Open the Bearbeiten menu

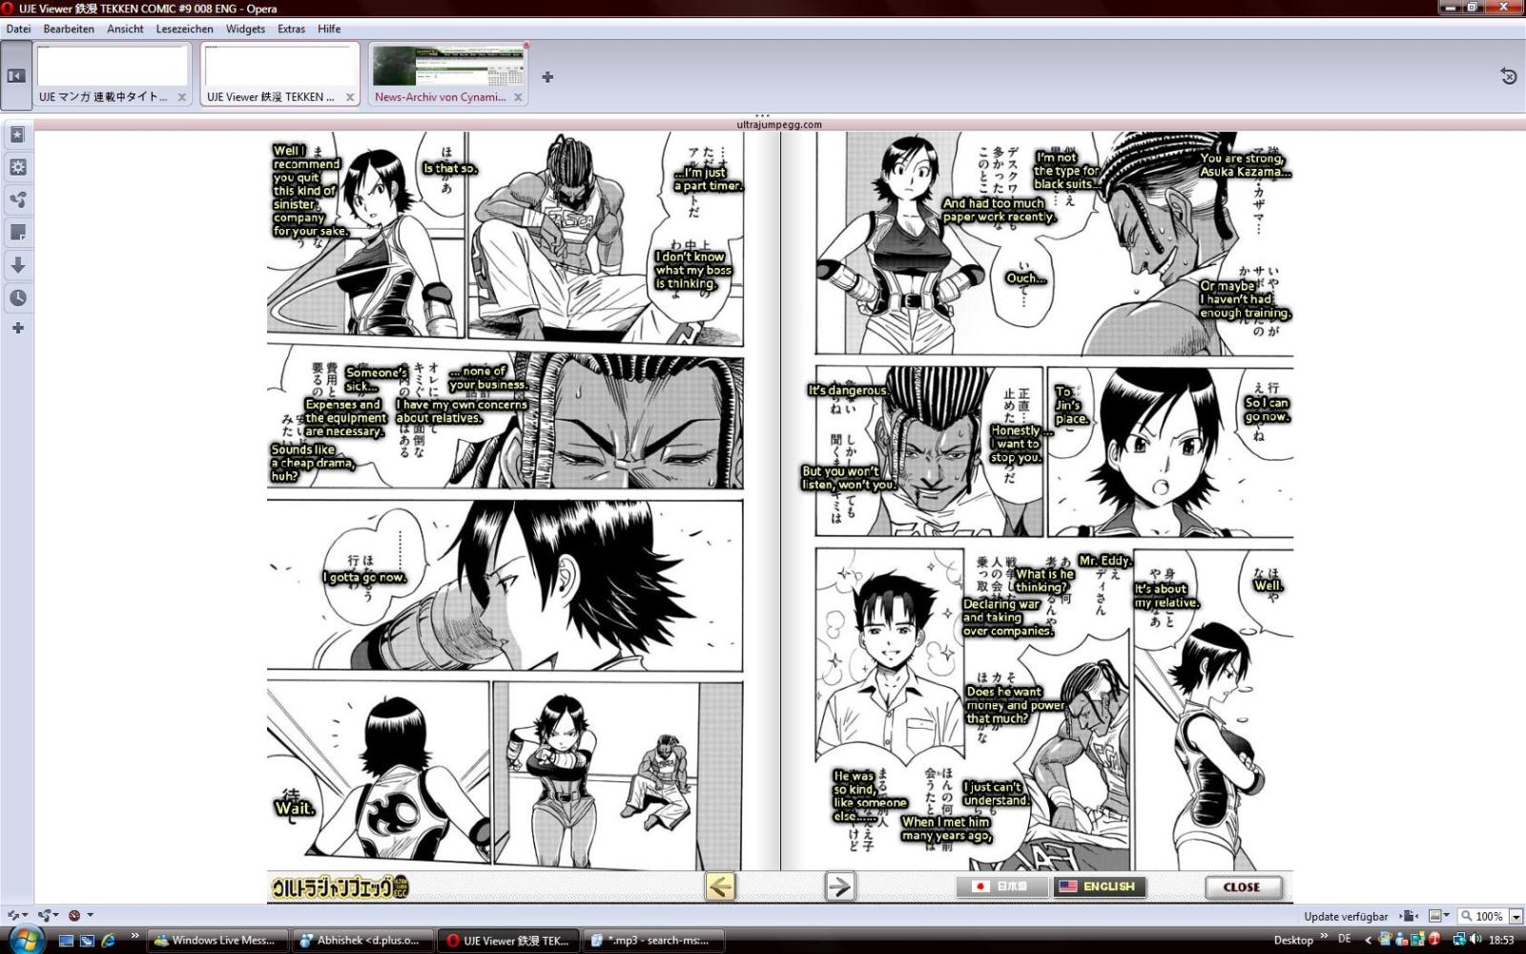click(x=69, y=29)
